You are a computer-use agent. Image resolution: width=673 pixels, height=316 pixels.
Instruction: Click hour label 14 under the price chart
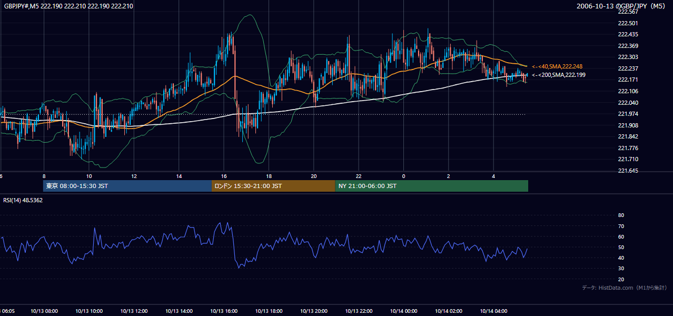pos(179,176)
